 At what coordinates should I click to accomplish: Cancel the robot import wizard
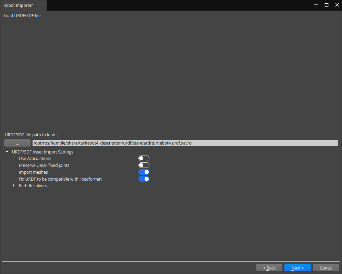click(x=326, y=268)
